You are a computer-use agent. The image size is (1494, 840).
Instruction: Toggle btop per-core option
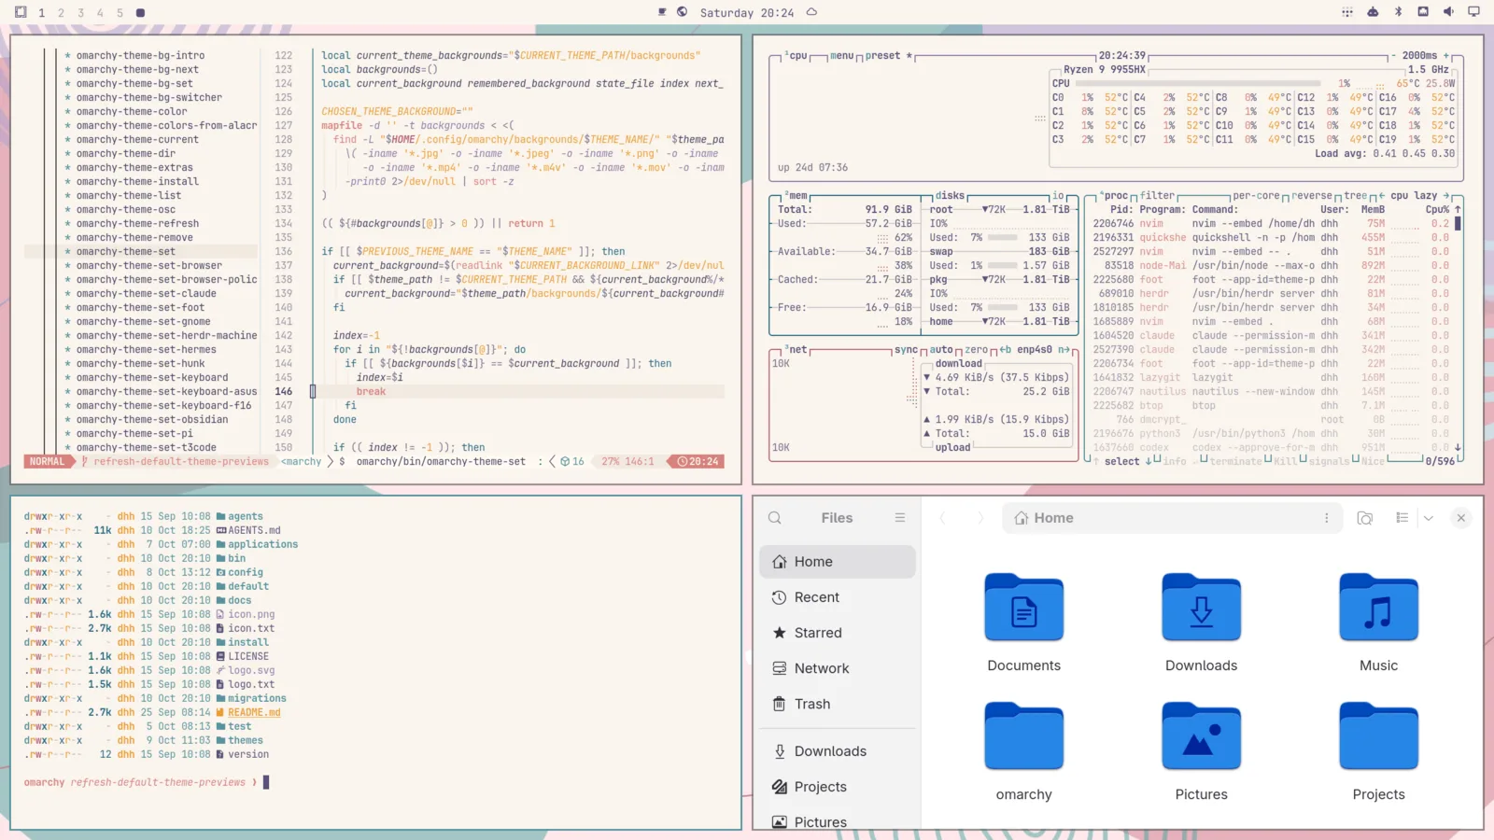(1256, 196)
